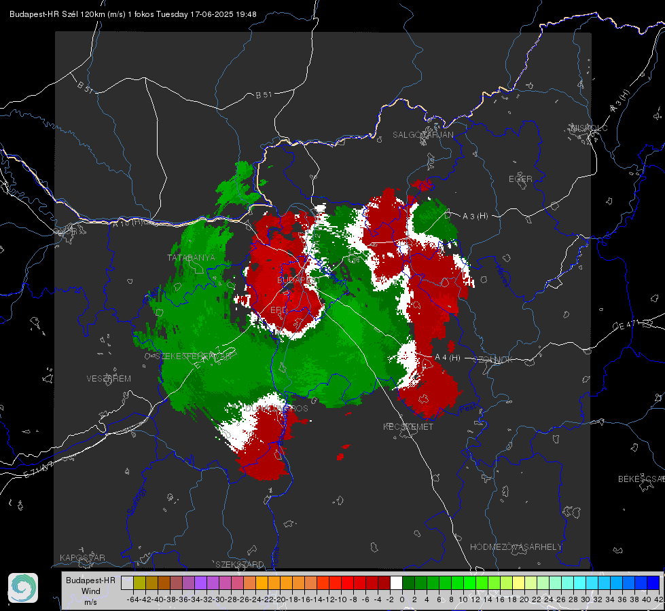
Task: Click the radar title text 'Budapest-HR Szél 120km'
Action: (57, 14)
